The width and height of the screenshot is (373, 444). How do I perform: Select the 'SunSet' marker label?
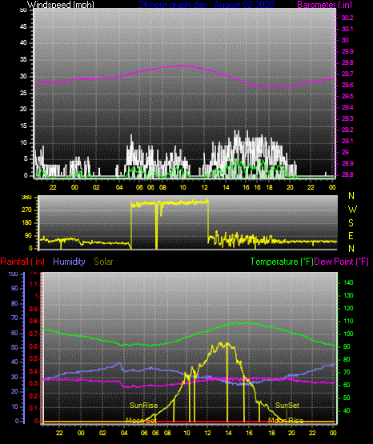pos(287,406)
